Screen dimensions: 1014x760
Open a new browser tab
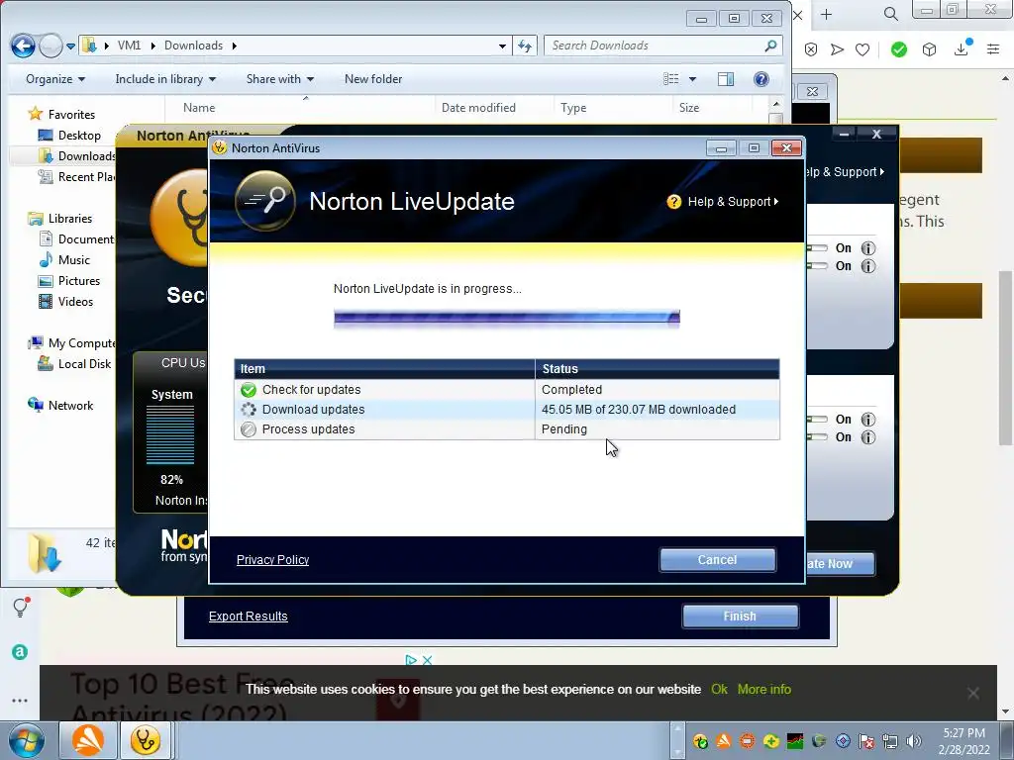[826, 14]
